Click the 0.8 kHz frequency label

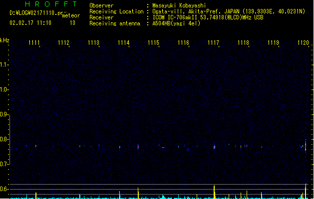point(4,139)
